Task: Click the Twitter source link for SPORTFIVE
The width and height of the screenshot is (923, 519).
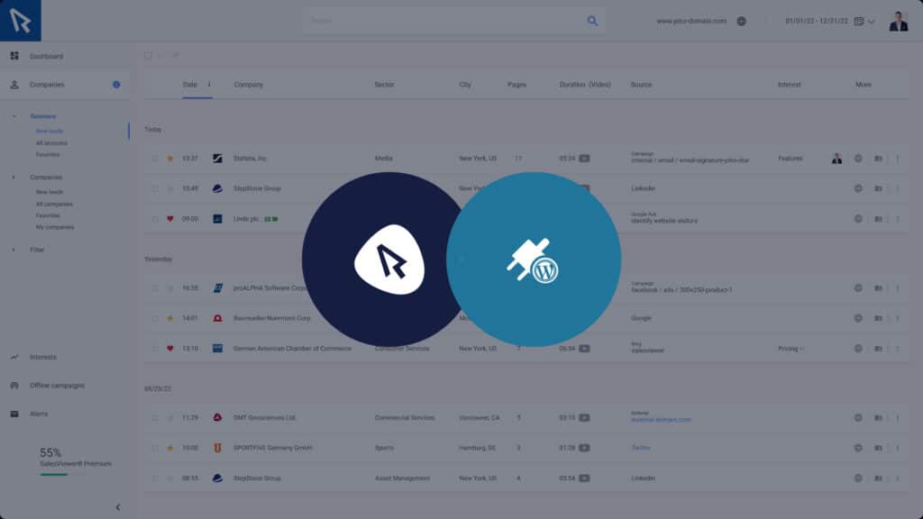Action: [x=641, y=448]
